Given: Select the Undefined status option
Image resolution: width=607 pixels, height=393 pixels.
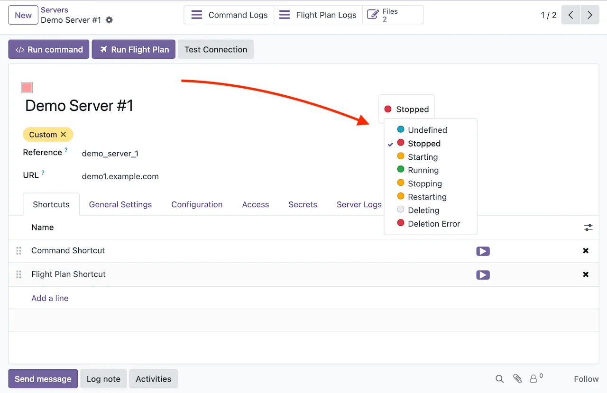Looking at the screenshot, I should coord(427,130).
